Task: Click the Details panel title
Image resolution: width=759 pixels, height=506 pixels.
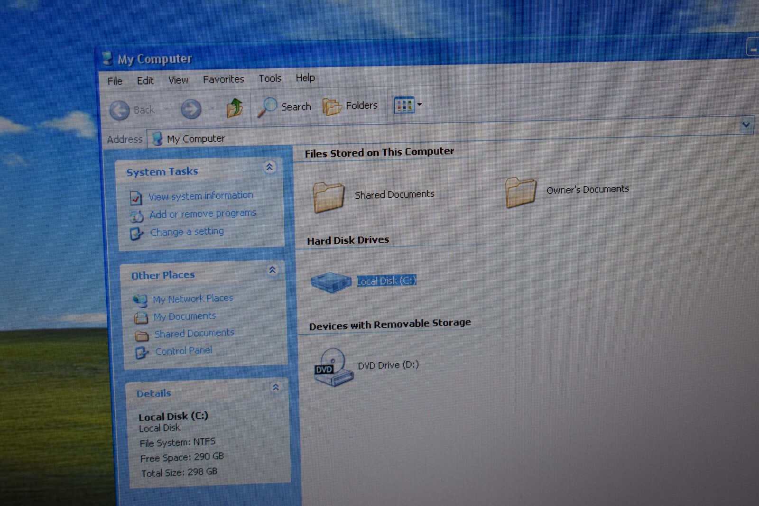Action: [154, 393]
